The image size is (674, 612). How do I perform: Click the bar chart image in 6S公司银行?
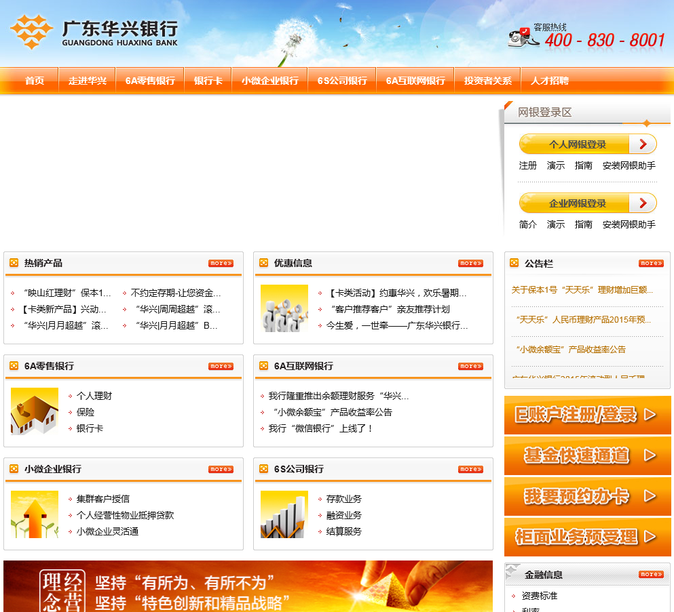click(284, 514)
